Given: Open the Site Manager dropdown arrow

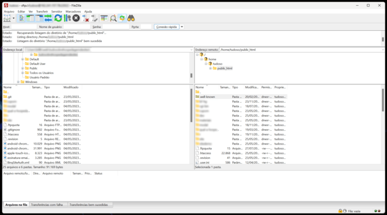Looking at the screenshot, I should coord(14,18).
